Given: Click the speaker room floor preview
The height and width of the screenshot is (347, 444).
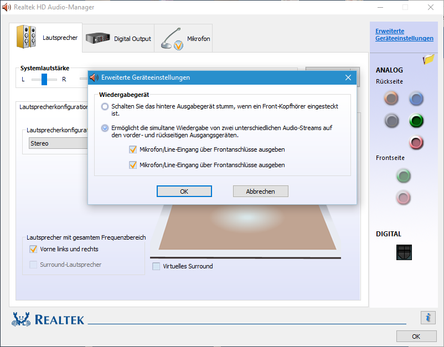Looking at the screenshot, I should (x=247, y=227).
